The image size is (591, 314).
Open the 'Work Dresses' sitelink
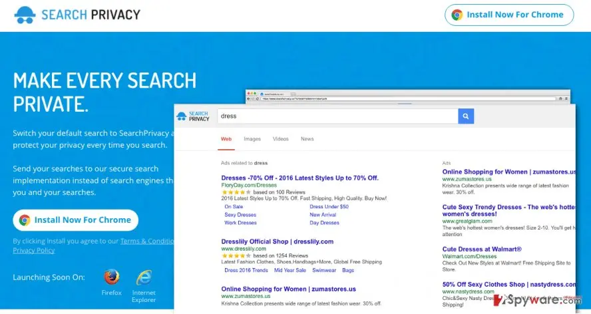(x=240, y=223)
